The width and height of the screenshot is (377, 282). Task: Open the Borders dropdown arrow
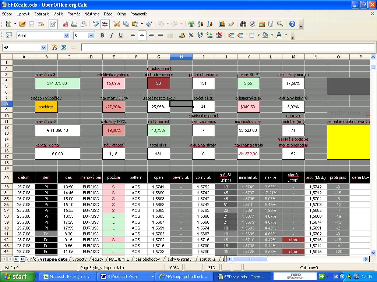pyautogui.click(x=258, y=35)
